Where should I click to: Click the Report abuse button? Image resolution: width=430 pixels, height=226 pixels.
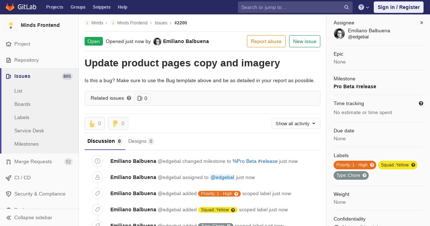click(x=266, y=41)
